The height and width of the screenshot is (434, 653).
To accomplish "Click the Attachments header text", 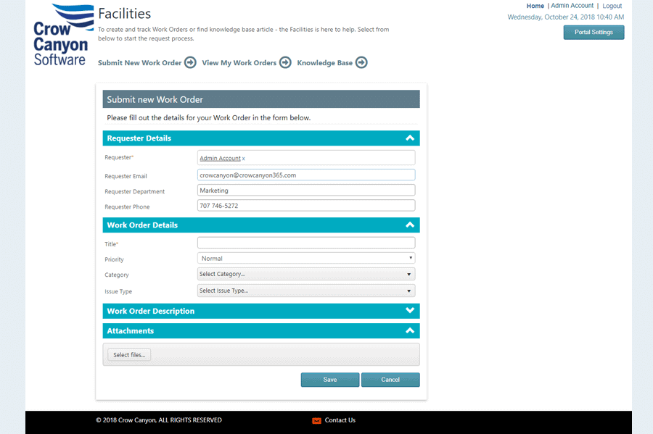I will pyautogui.click(x=131, y=331).
